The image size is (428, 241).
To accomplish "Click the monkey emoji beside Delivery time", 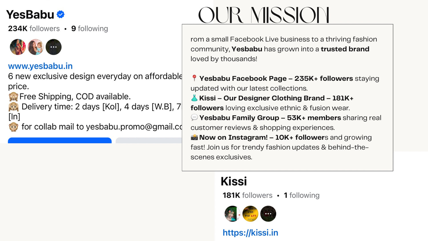I will [x=13, y=107].
